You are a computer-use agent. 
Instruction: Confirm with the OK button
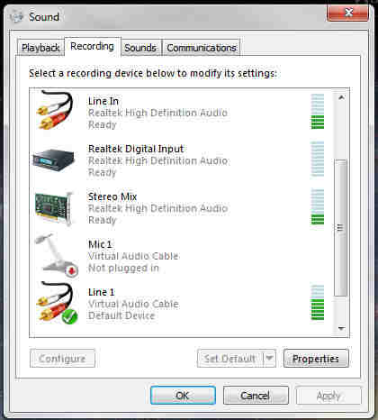[x=183, y=396]
